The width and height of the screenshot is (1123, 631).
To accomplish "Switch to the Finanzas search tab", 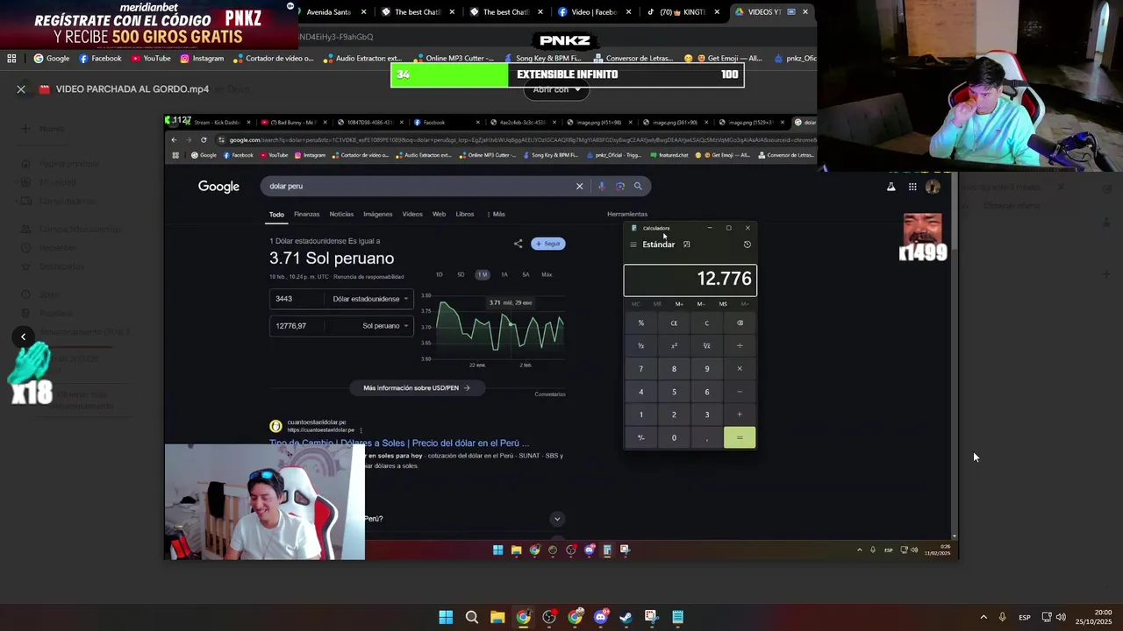I will 306,214.
